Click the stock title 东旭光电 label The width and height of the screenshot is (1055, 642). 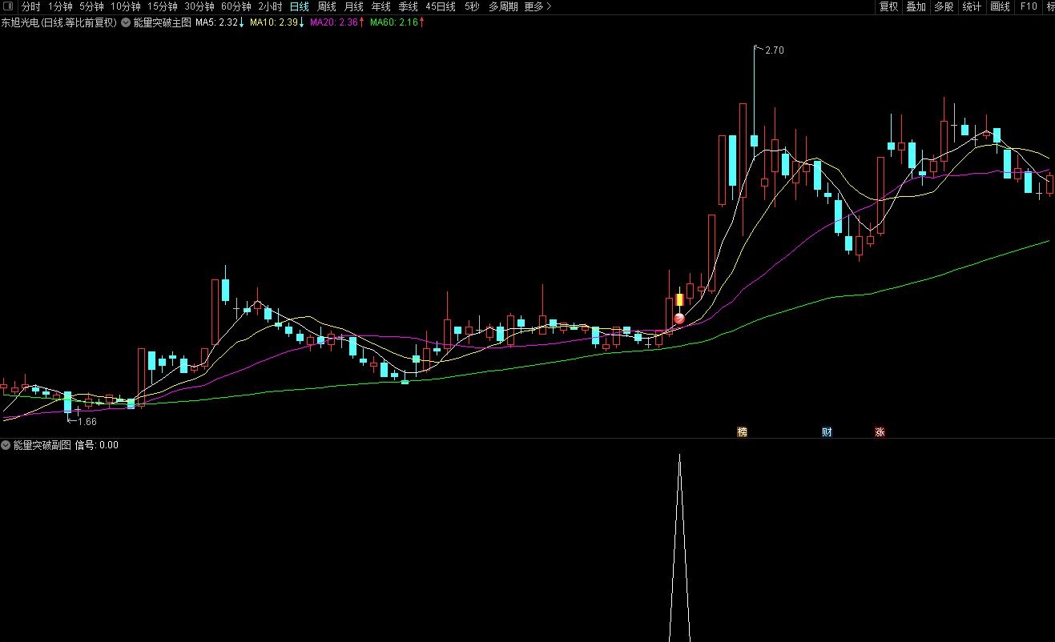click(x=20, y=22)
